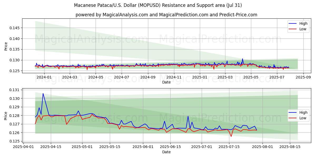This screenshot has width=316, height=158.
Task: Select the bottom chart 'Price' y-axis label
Action: point(6,116)
